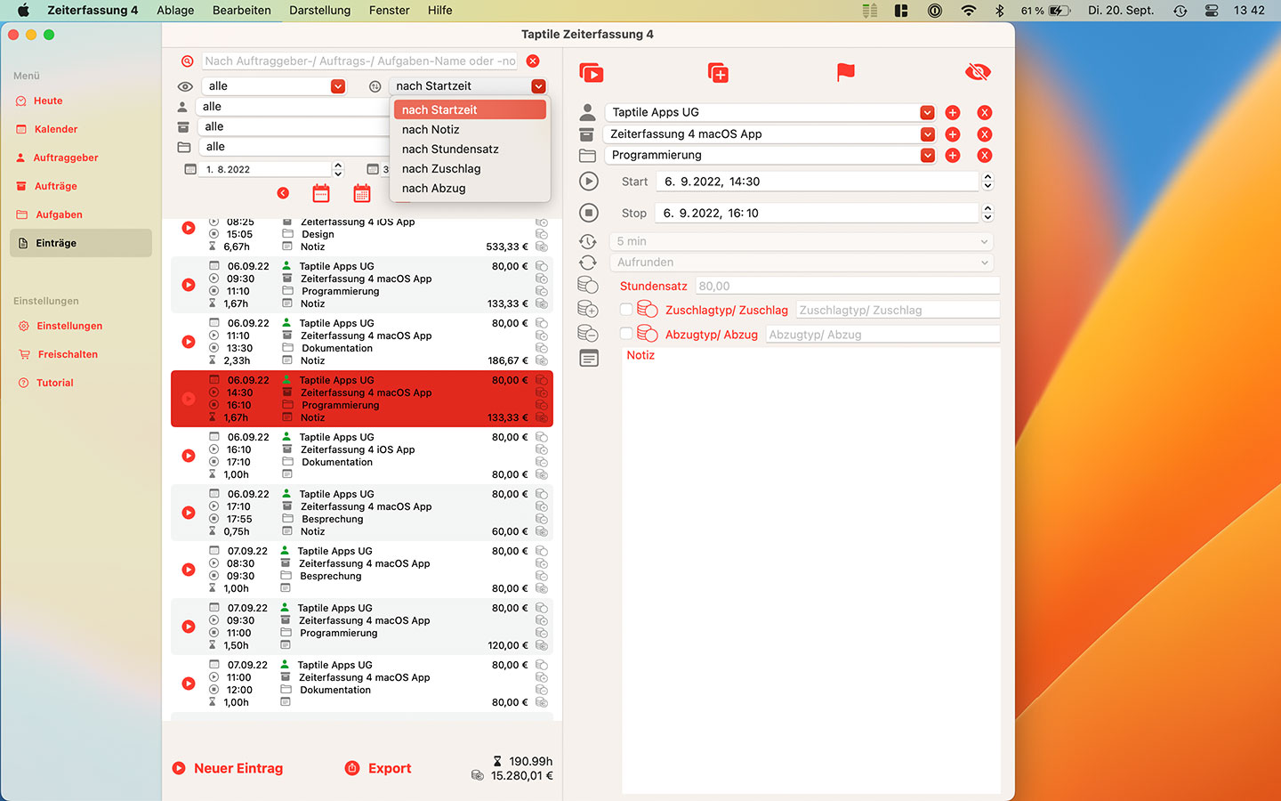Click the project filter field showing alle
Image resolution: width=1281 pixels, height=801 pixels.
pos(294,126)
